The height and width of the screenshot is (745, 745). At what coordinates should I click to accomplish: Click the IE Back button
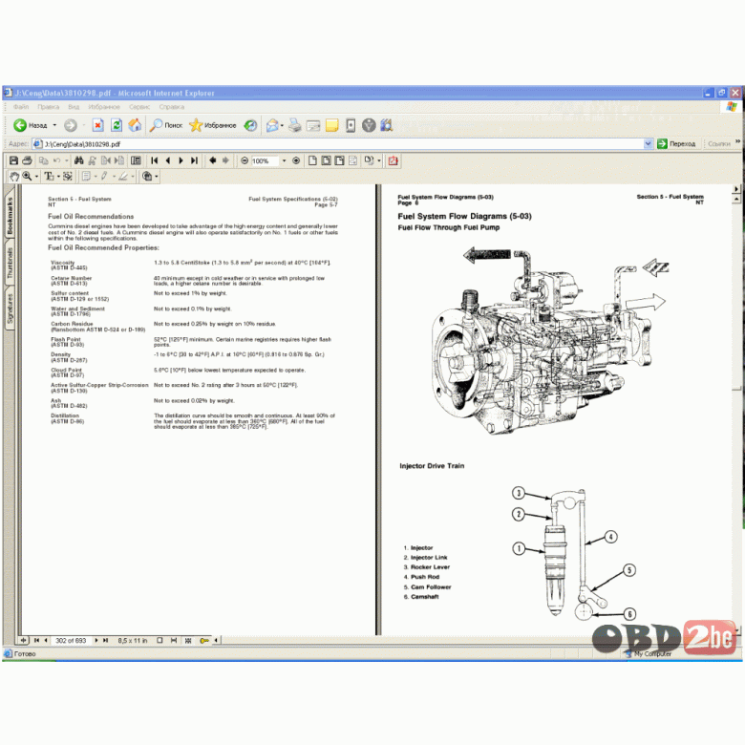pyautogui.click(x=30, y=125)
